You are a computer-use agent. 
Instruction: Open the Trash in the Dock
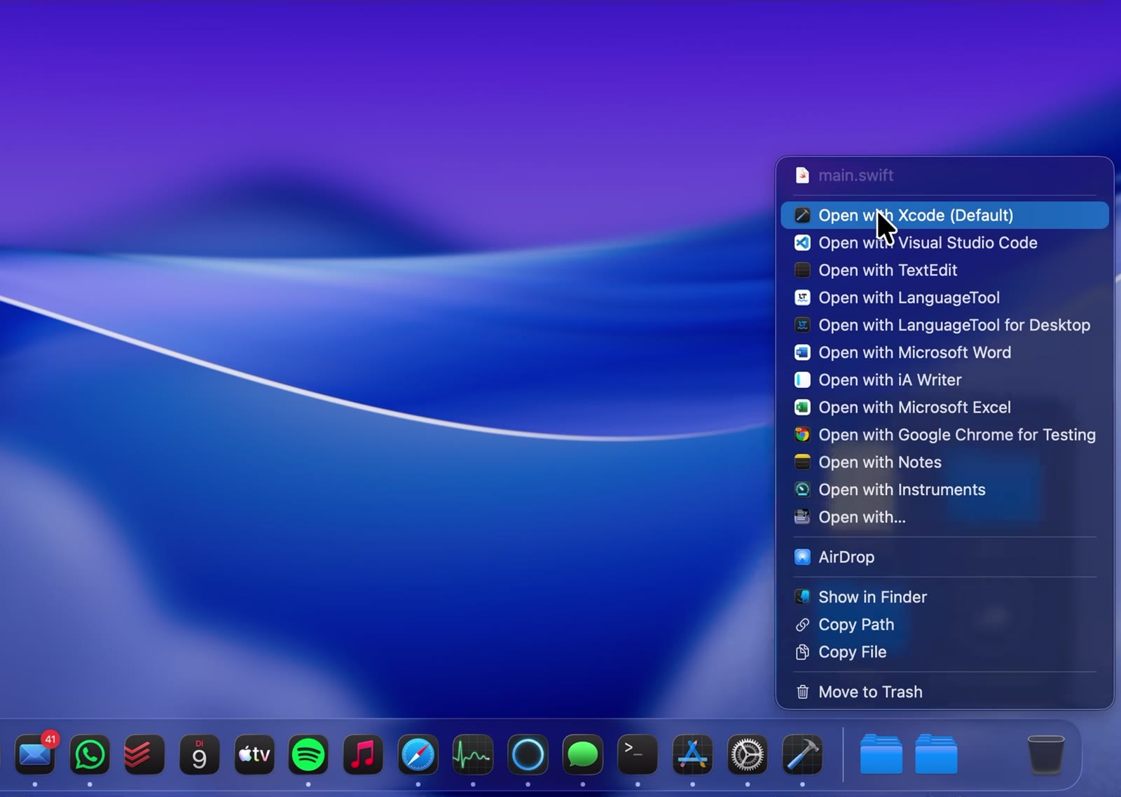click(x=1045, y=754)
